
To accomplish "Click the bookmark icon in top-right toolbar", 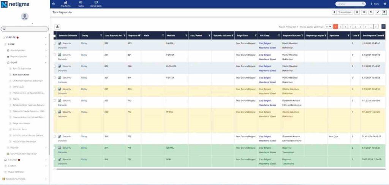I will pos(384,13).
